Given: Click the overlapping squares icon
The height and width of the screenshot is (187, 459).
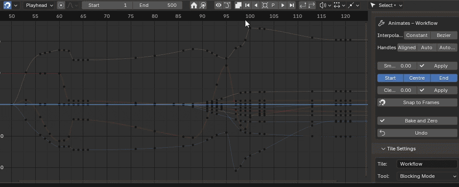Looking at the screenshot, I should (238, 5).
